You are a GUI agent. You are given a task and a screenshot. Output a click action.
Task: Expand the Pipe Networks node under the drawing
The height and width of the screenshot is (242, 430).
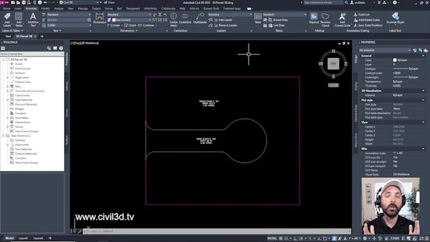[x=7, y=100]
